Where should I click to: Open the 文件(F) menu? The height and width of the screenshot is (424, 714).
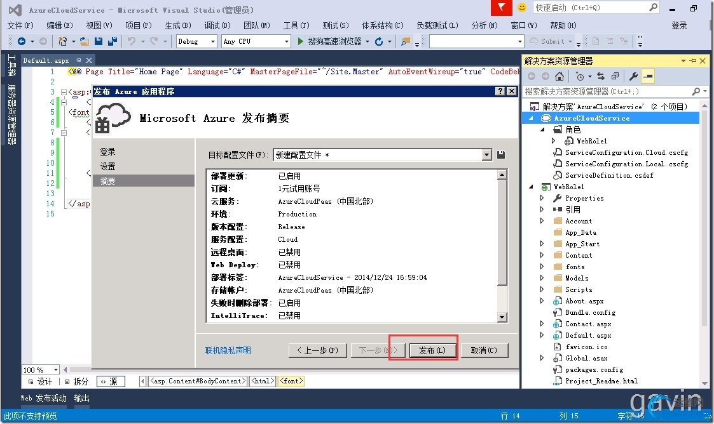(x=20, y=25)
